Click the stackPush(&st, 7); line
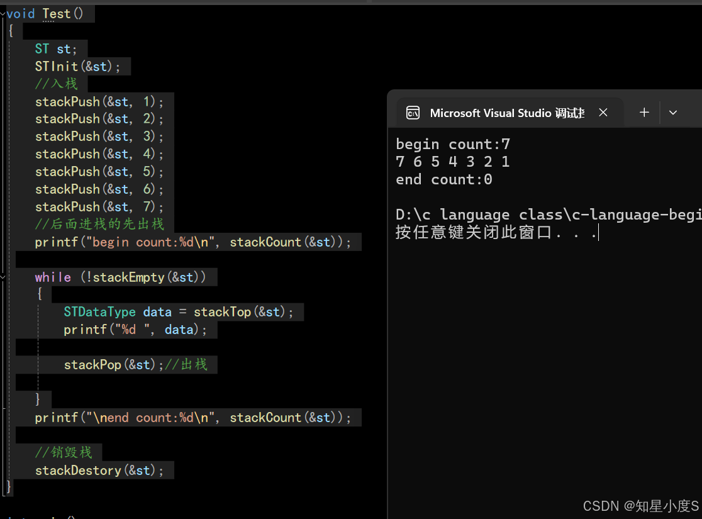702x519 pixels. 99,207
